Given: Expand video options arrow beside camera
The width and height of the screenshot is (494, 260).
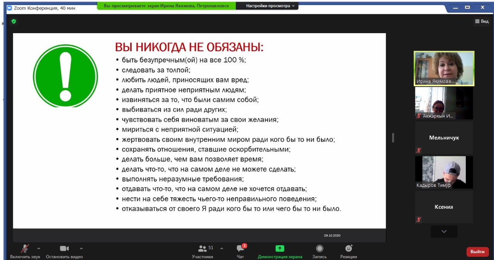Looking at the screenshot, I should click(x=81, y=248).
